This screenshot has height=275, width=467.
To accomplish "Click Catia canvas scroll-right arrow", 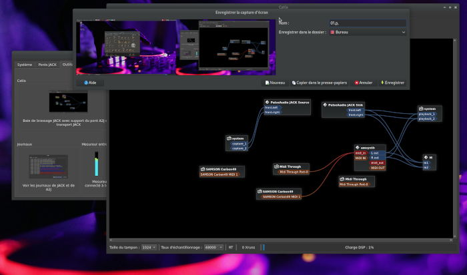I will [451, 240].
